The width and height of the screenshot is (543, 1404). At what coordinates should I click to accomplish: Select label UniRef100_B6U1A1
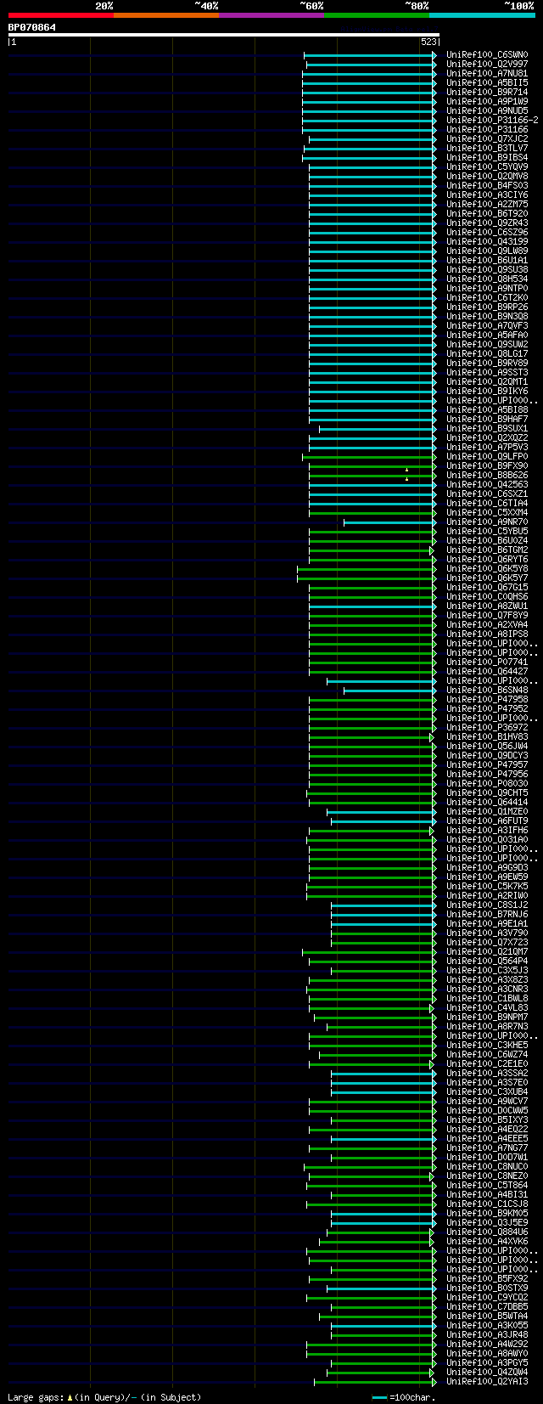(487, 261)
